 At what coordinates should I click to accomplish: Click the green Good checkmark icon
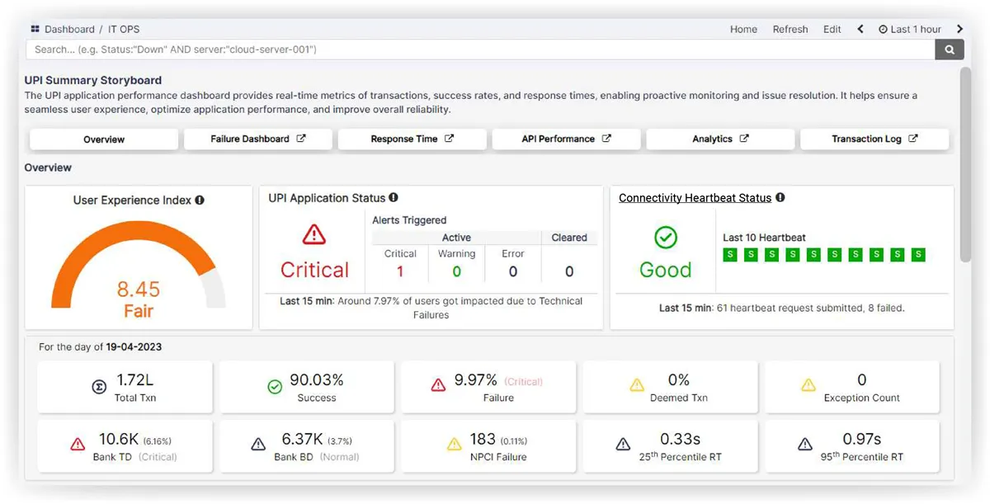coord(665,238)
